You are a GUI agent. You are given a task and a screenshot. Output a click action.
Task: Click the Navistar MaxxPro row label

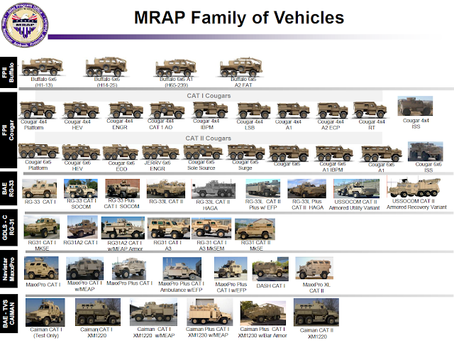(9, 268)
